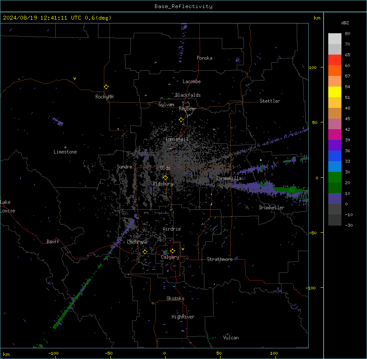Select the yellow diamond marker above Didsbury
Viewport: 367px width, 359px height.
(x=165, y=178)
